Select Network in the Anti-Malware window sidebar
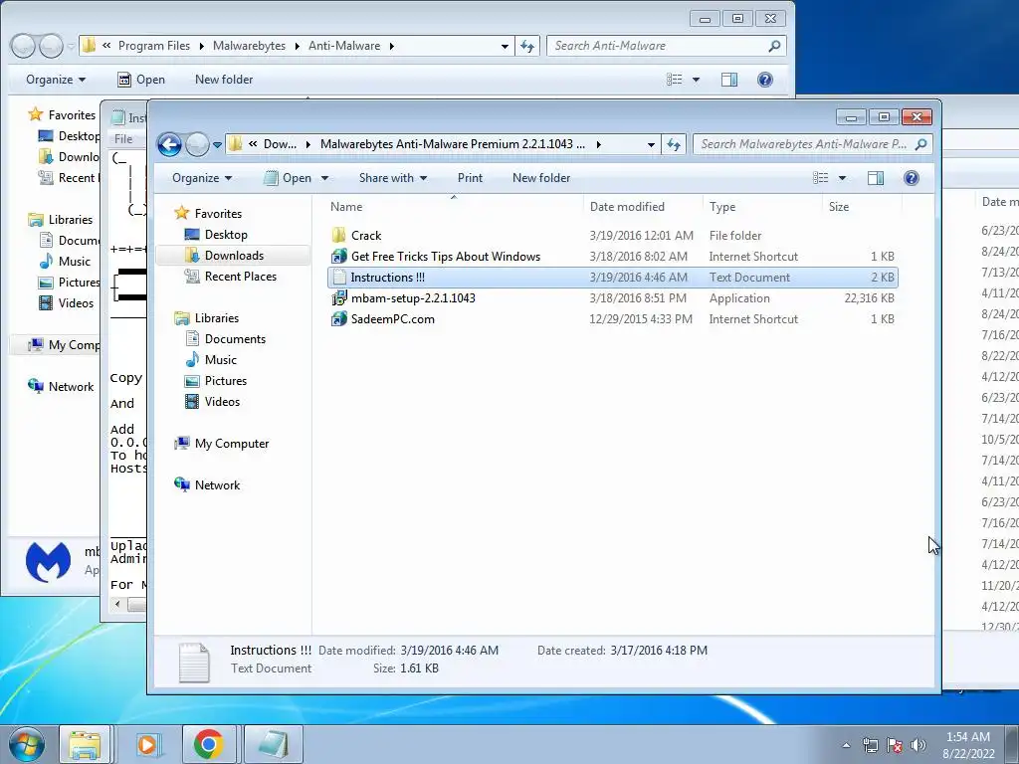This screenshot has width=1019, height=764. [x=61, y=387]
